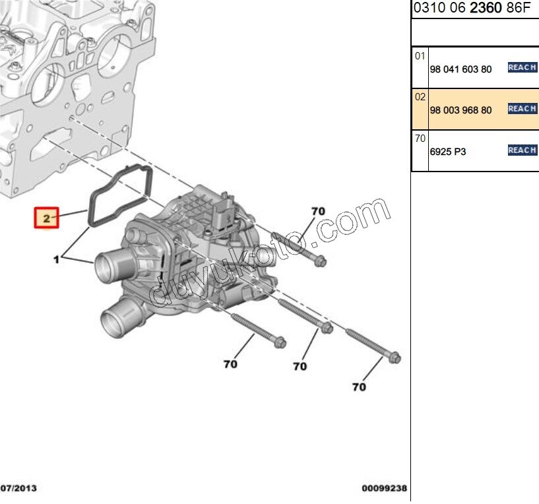
Task: Click the REACH badge for part 6925 P3
Action: click(523, 150)
